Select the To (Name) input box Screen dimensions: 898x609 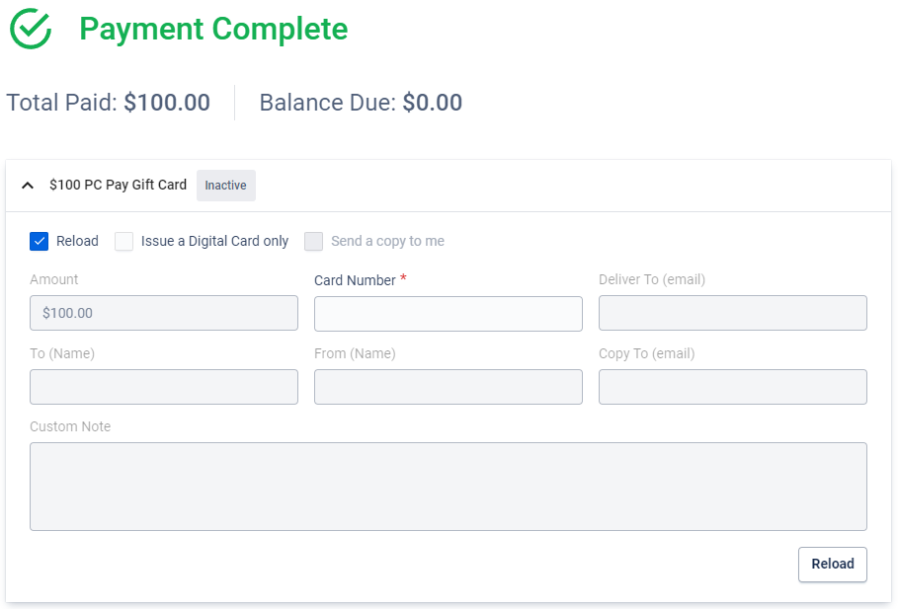click(x=164, y=387)
